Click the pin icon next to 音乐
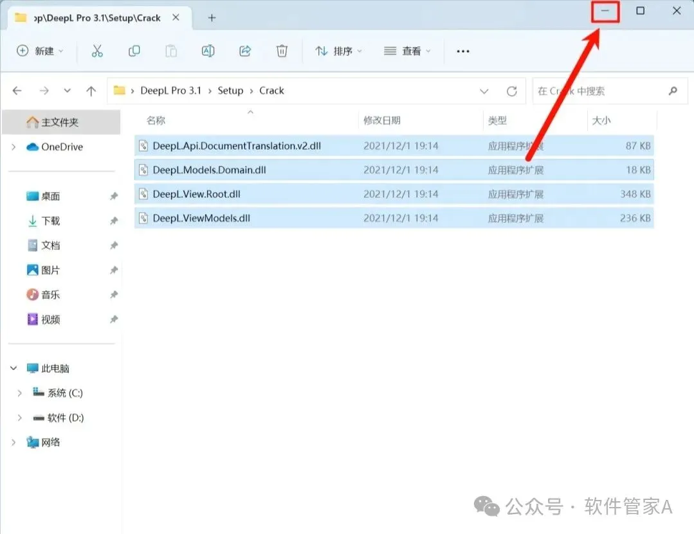694x534 pixels. [x=114, y=294]
